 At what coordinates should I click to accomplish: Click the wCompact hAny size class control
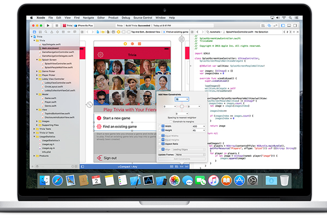coord(128,166)
